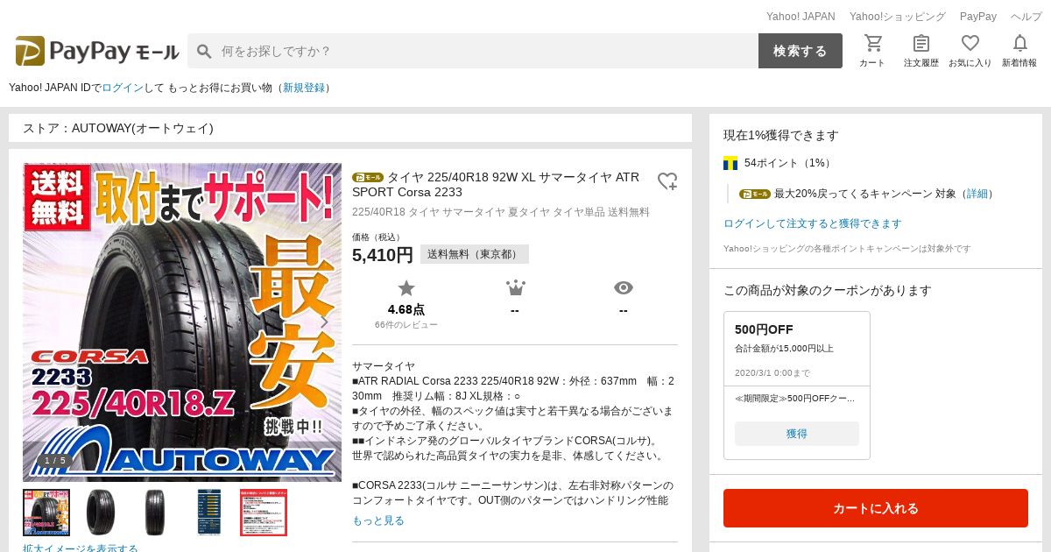Viewport: 1051px width, 552px height.
Task: Click the PayPay モール badge before product title
Action: pos(368,177)
